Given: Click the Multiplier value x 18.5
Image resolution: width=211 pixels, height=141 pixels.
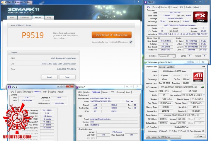Looking at the screenshot, I should click(x=165, y=44).
